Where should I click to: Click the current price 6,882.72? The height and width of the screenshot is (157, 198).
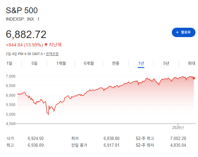pos(26,34)
